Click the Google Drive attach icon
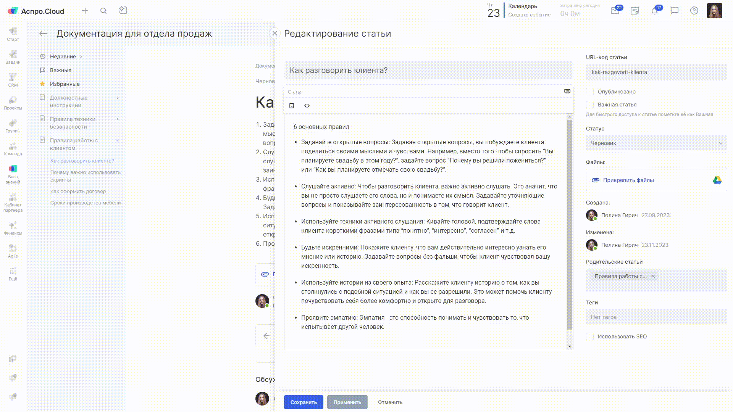This screenshot has height=412, width=733. (717, 180)
